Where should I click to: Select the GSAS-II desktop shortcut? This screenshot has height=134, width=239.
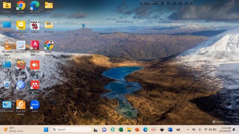click(x=35, y=27)
